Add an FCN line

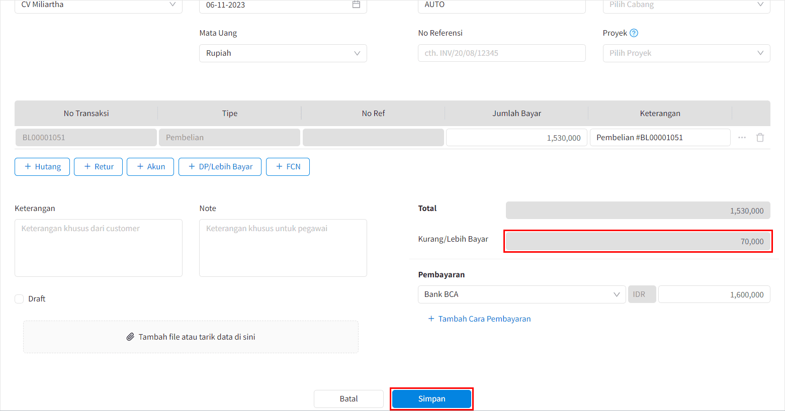click(288, 167)
